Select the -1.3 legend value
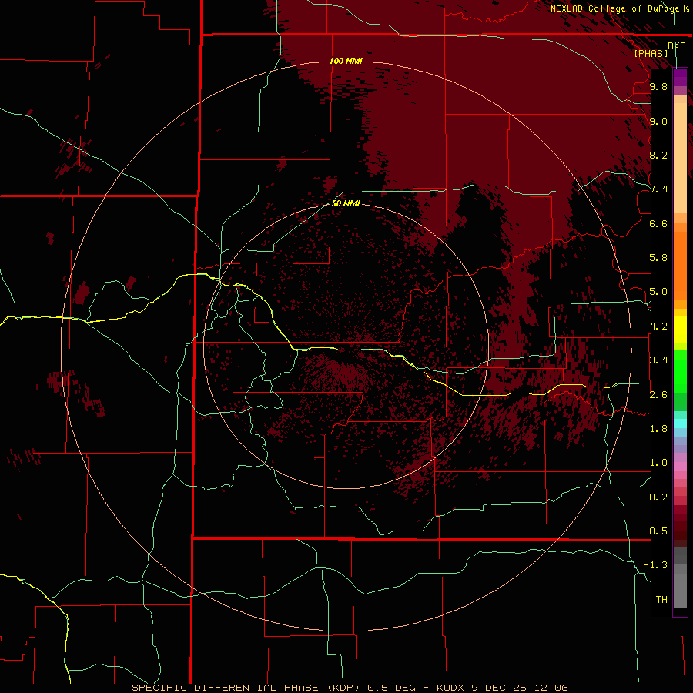 (x=655, y=565)
